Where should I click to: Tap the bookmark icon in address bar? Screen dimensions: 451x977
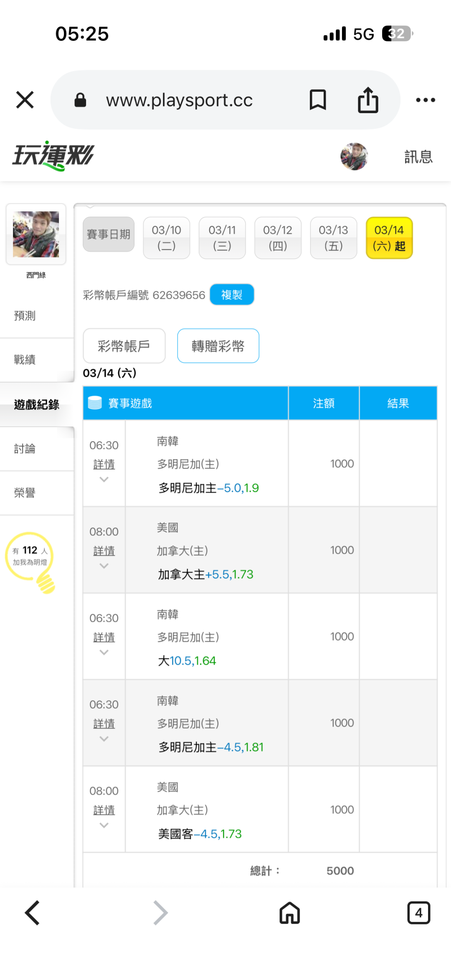[x=318, y=100]
